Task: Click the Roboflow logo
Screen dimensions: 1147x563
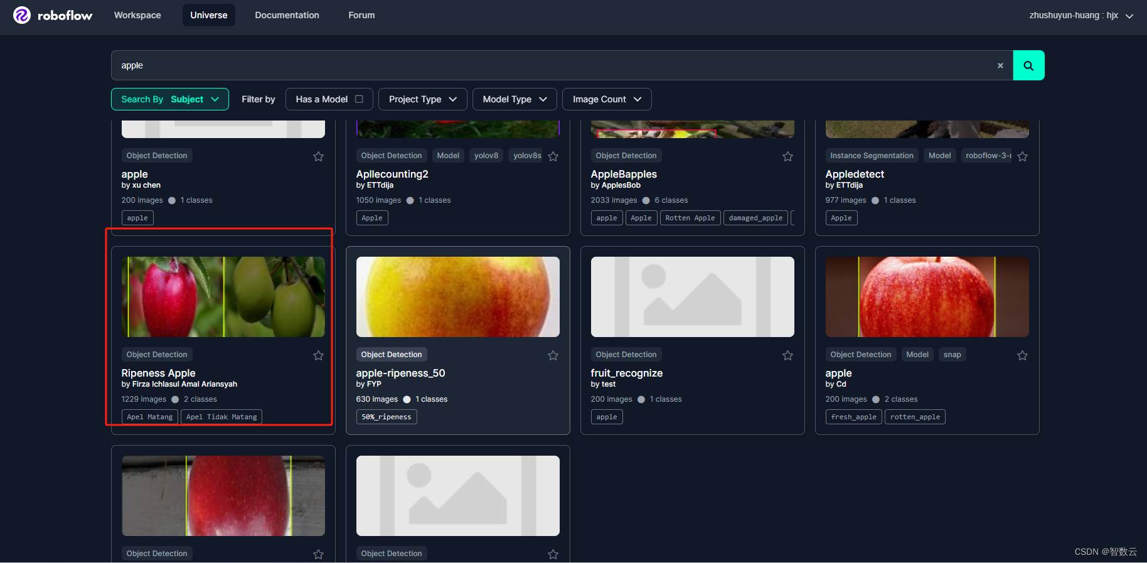Action: [x=53, y=15]
